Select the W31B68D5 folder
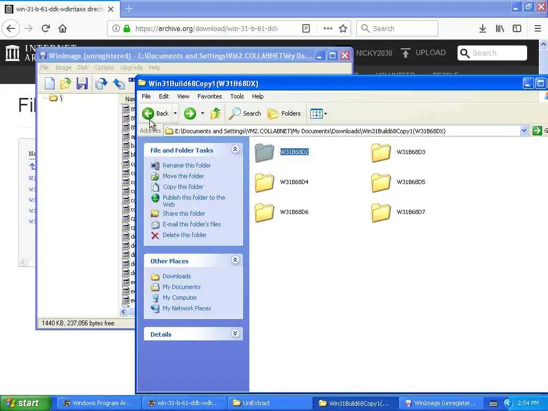 (398, 182)
